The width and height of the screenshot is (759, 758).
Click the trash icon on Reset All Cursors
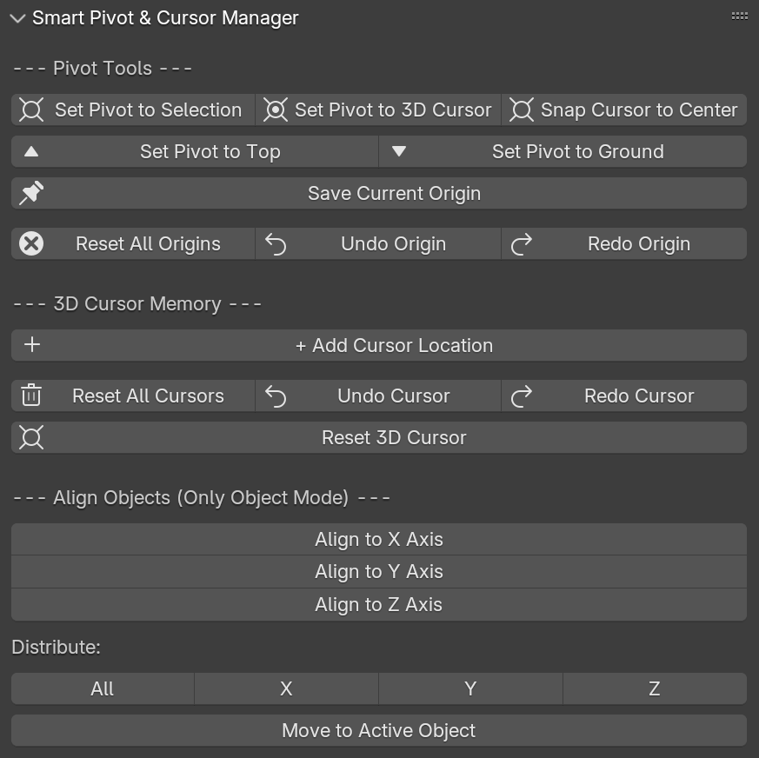click(30, 395)
